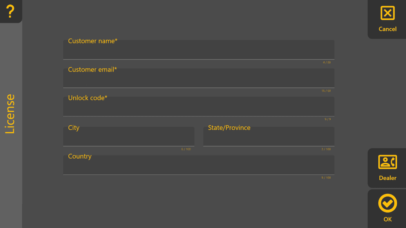Click the 9 / 9 unlock code counter

(x=328, y=119)
